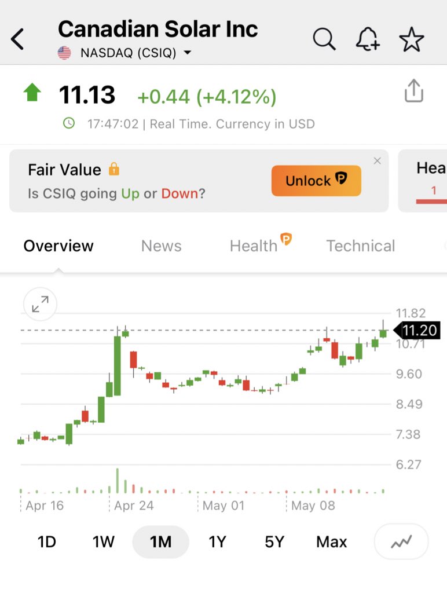Dismiss the Fair Value card
This screenshot has width=447, height=593.
click(x=377, y=161)
